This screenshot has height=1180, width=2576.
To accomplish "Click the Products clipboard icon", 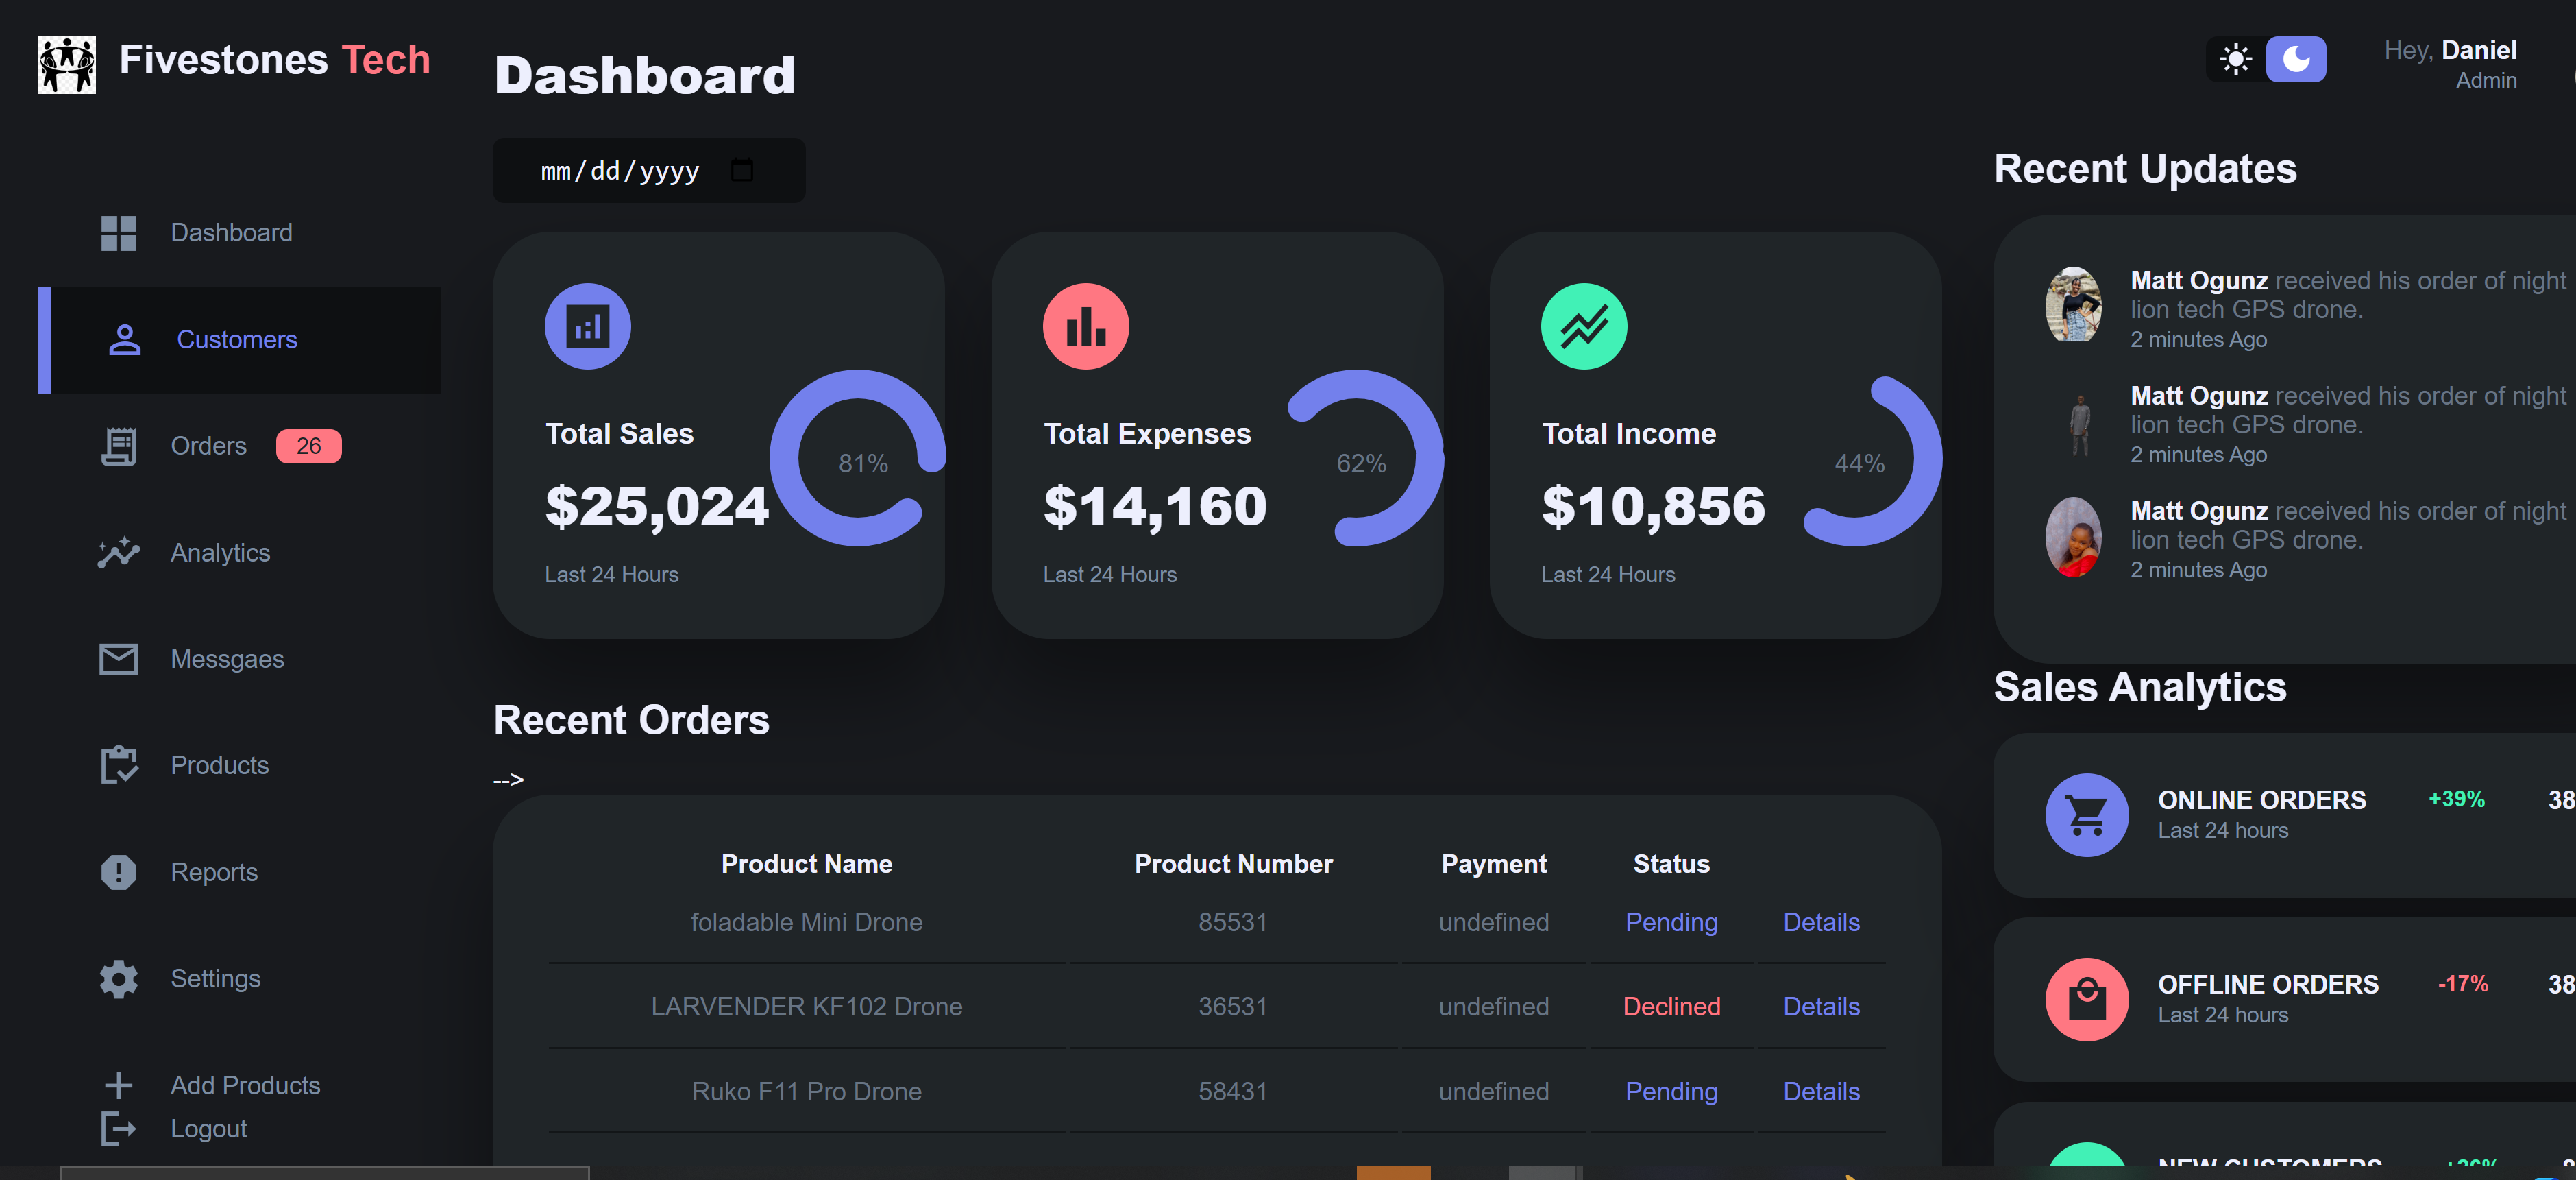I will coord(118,766).
